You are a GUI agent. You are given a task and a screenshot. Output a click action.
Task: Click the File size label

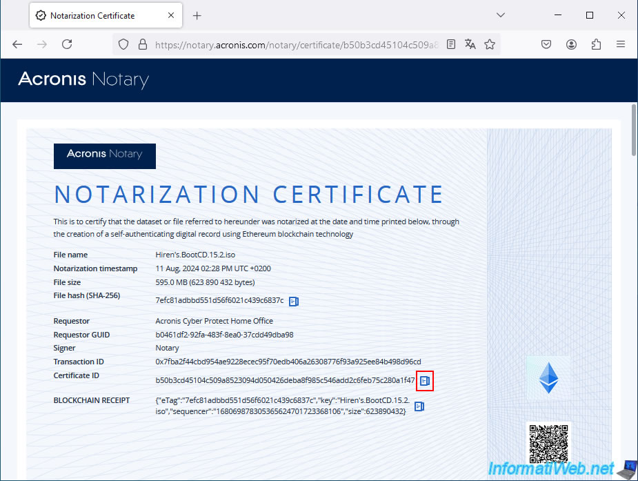pyautogui.click(x=67, y=282)
